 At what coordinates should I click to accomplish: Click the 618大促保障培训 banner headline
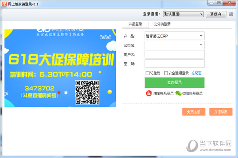[x=61, y=60]
